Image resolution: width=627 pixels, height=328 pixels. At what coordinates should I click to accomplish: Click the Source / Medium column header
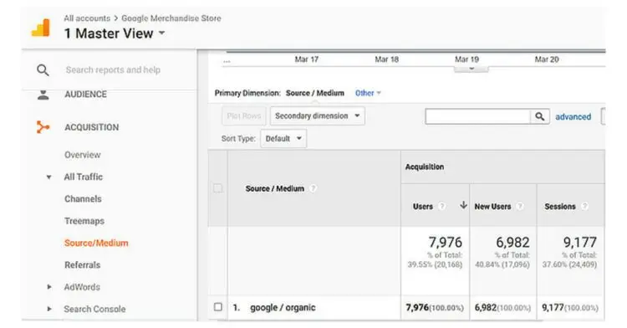tap(275, 188)
